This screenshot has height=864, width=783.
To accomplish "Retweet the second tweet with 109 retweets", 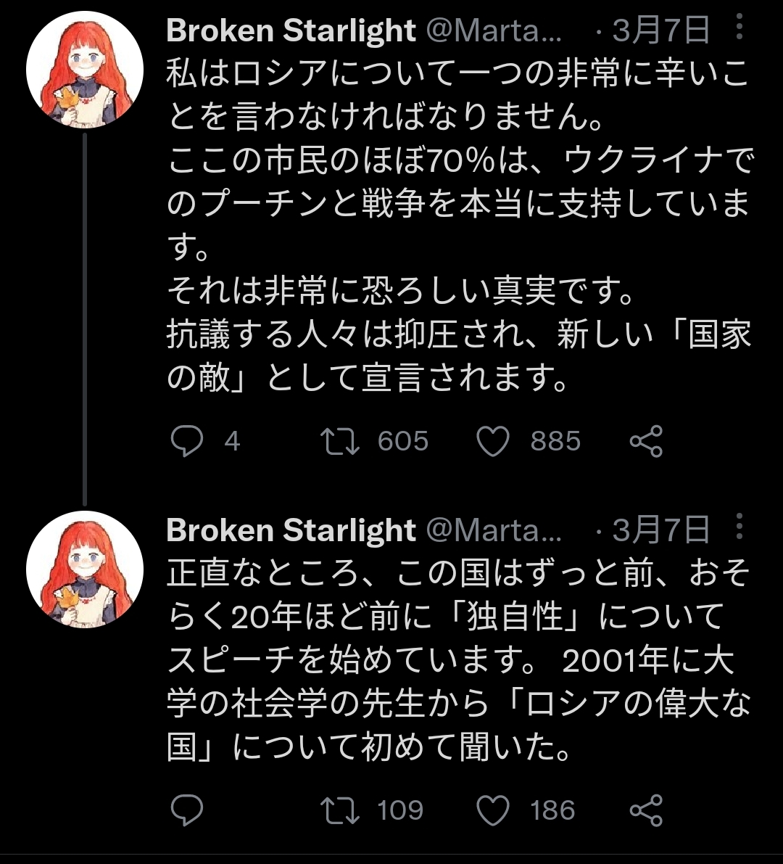I will pos(340,810).
